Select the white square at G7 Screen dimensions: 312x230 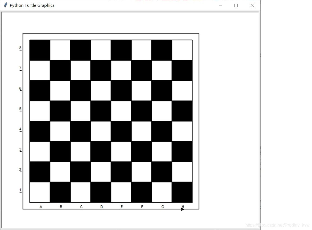tap(162, 70)
